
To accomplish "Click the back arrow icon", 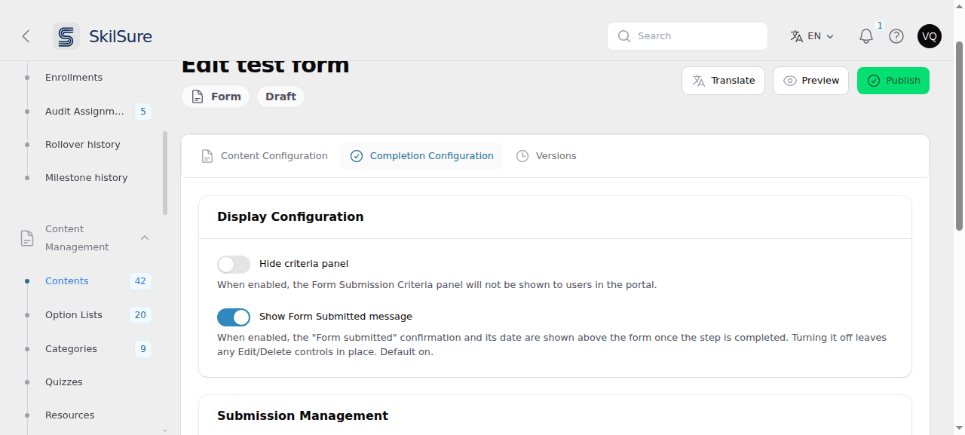I will click(26, 36).
